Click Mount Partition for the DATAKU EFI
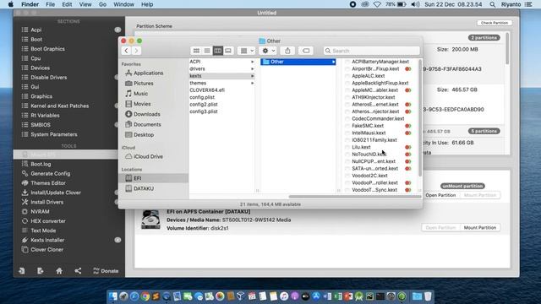The image size is (541, 304). click(x=480, y=227)
